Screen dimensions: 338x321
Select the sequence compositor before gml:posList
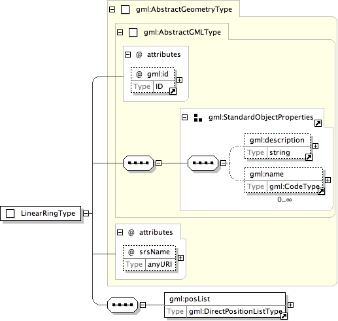(x=123, y=305)
